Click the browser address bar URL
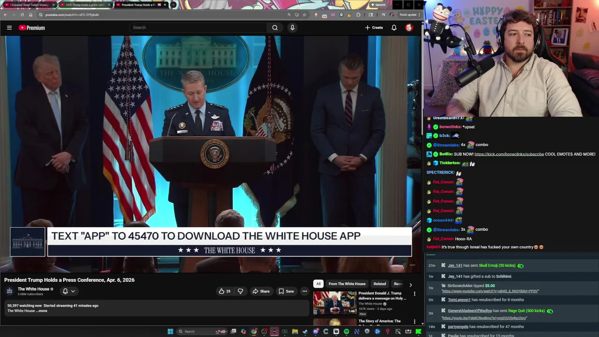 tap(72, 15)
